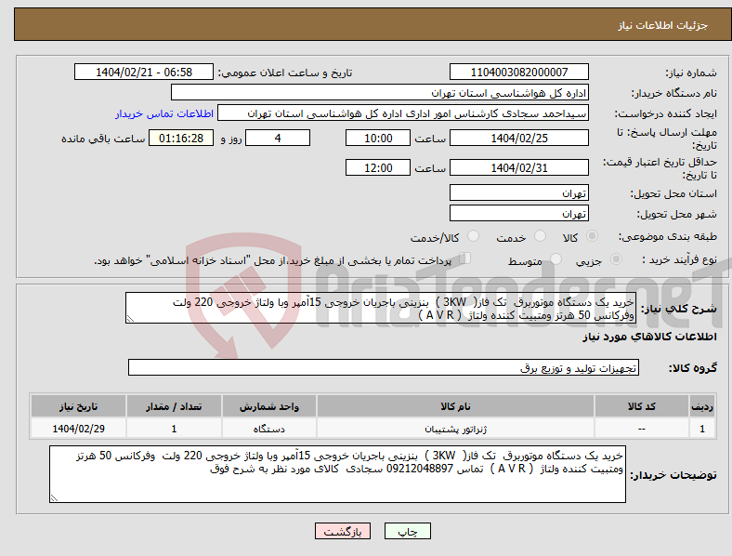Click the announcement date field 1404/02/21 - 06:58
This screenshot has height=556, width=732.
click(144, 72)
